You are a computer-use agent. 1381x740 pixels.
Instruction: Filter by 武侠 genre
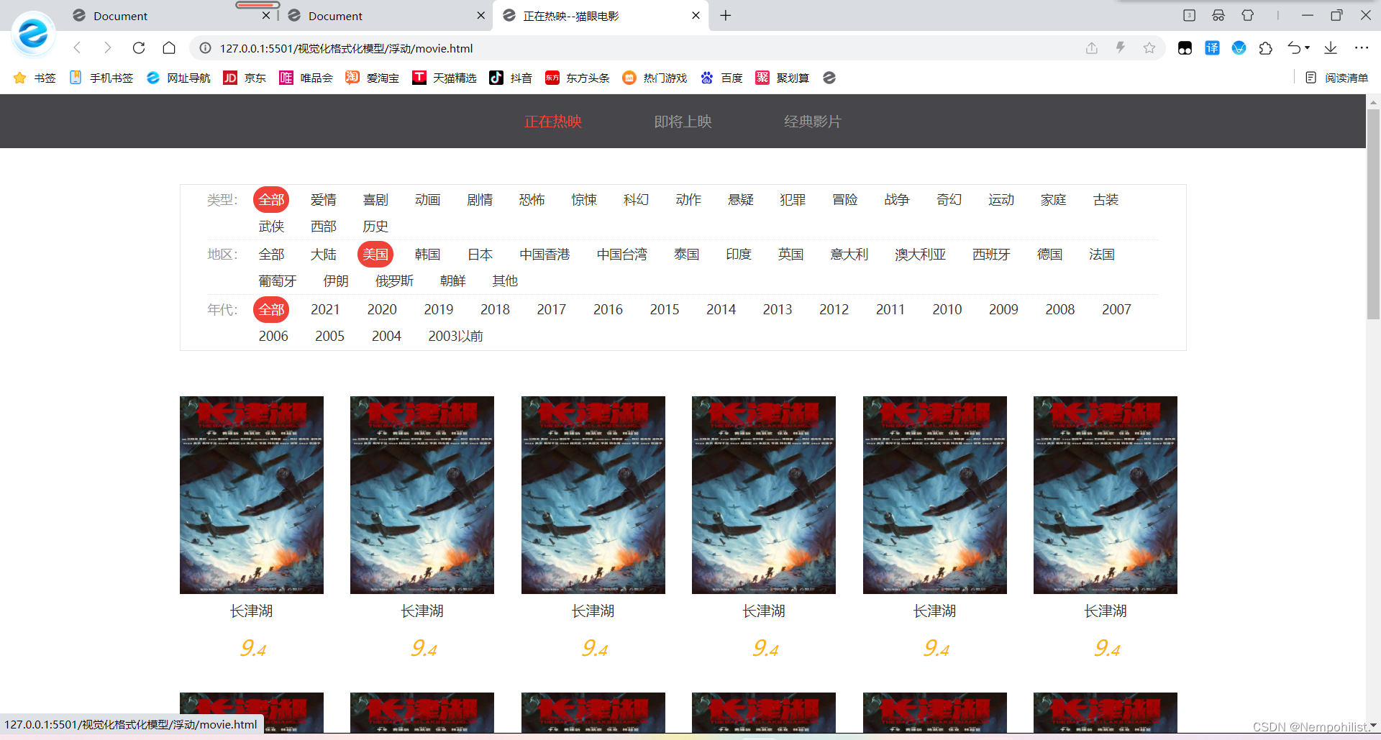271,227
